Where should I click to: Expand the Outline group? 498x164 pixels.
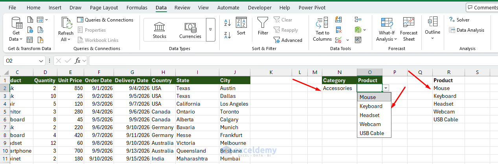[432, 28]
